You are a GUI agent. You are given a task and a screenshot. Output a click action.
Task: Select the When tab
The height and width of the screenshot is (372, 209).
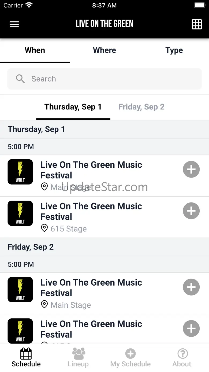35,50
